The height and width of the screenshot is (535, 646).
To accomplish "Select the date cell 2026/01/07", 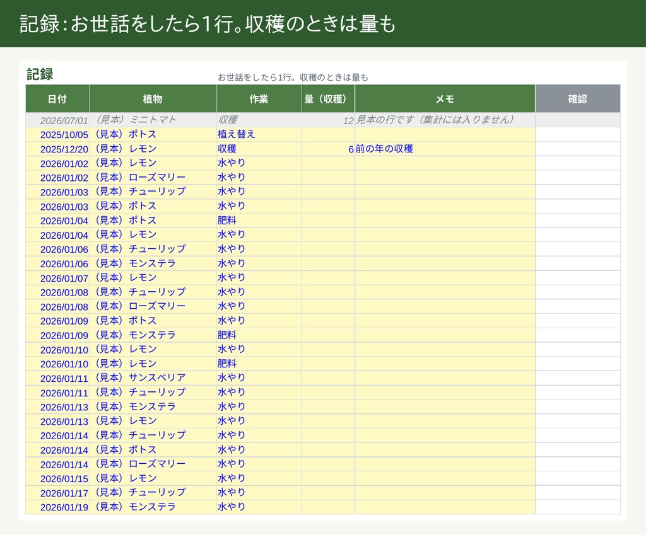I will (x=57, y=278).
